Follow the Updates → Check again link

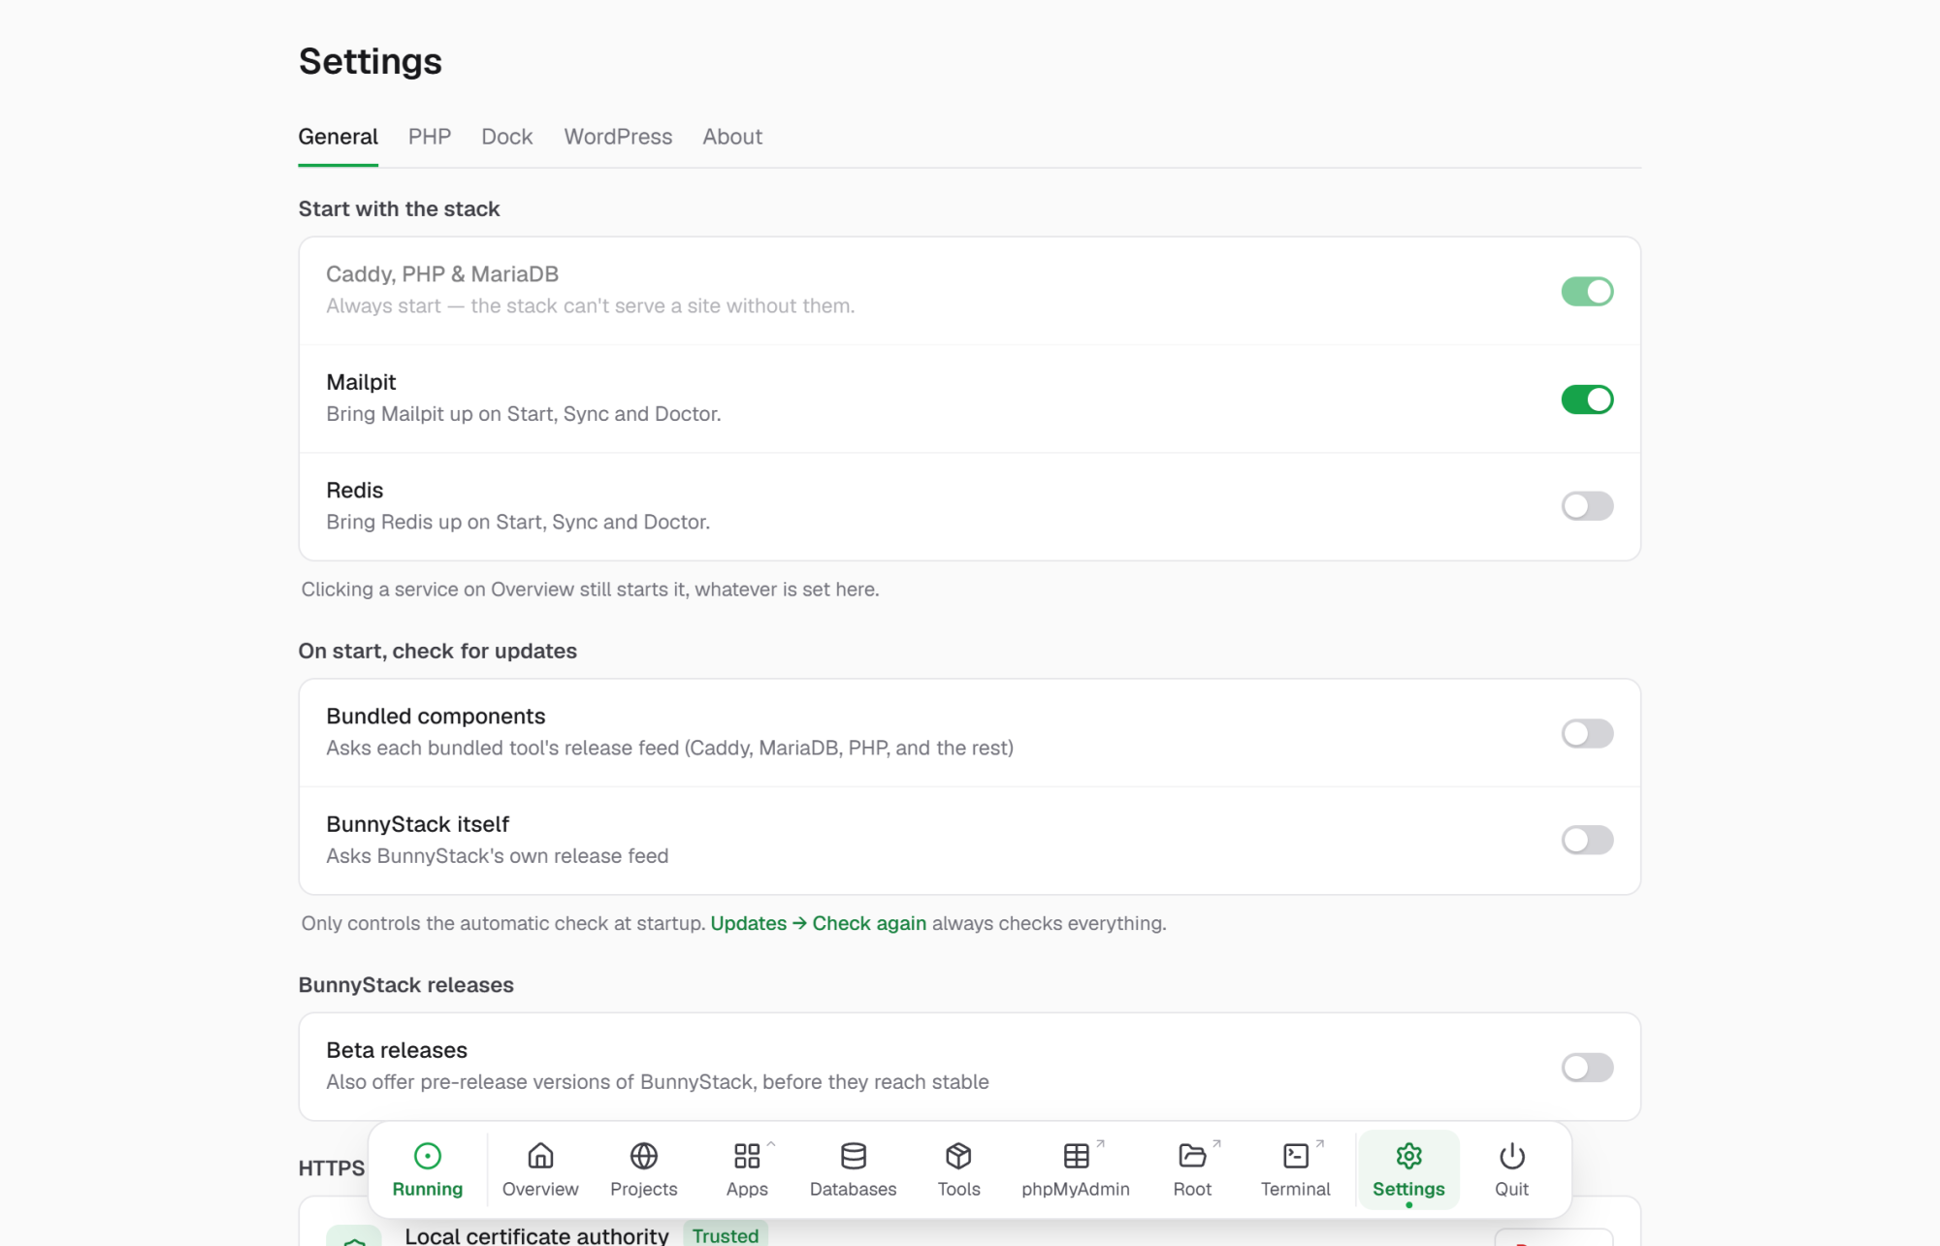tap(819, 923)
